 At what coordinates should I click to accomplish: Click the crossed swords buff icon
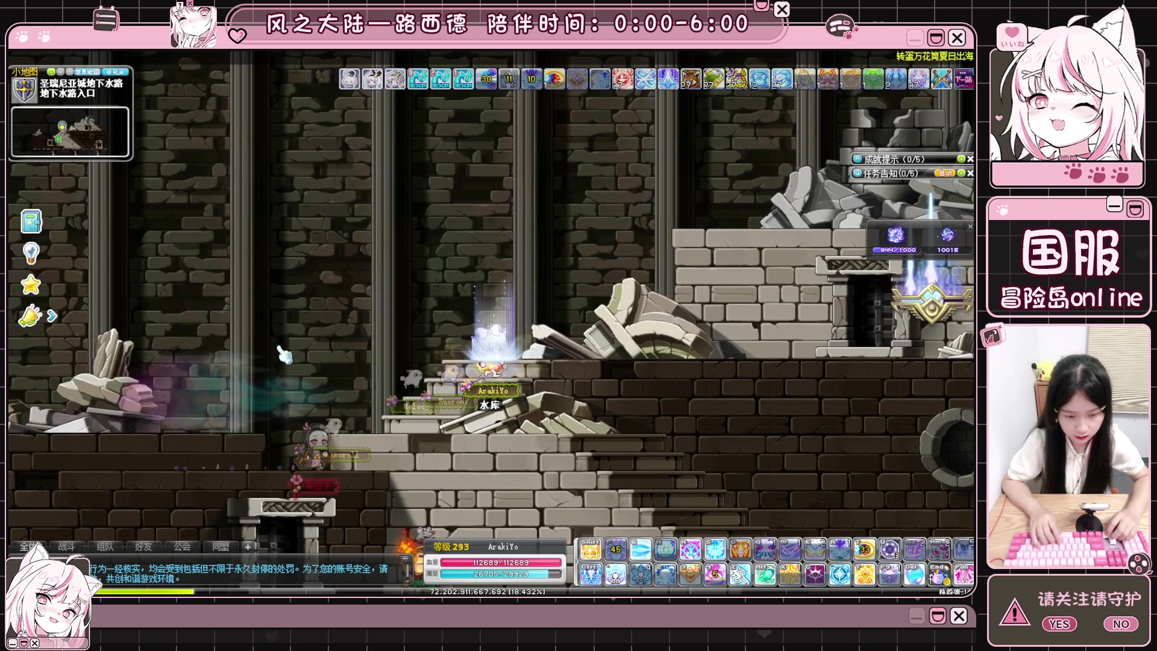[941, 79]
